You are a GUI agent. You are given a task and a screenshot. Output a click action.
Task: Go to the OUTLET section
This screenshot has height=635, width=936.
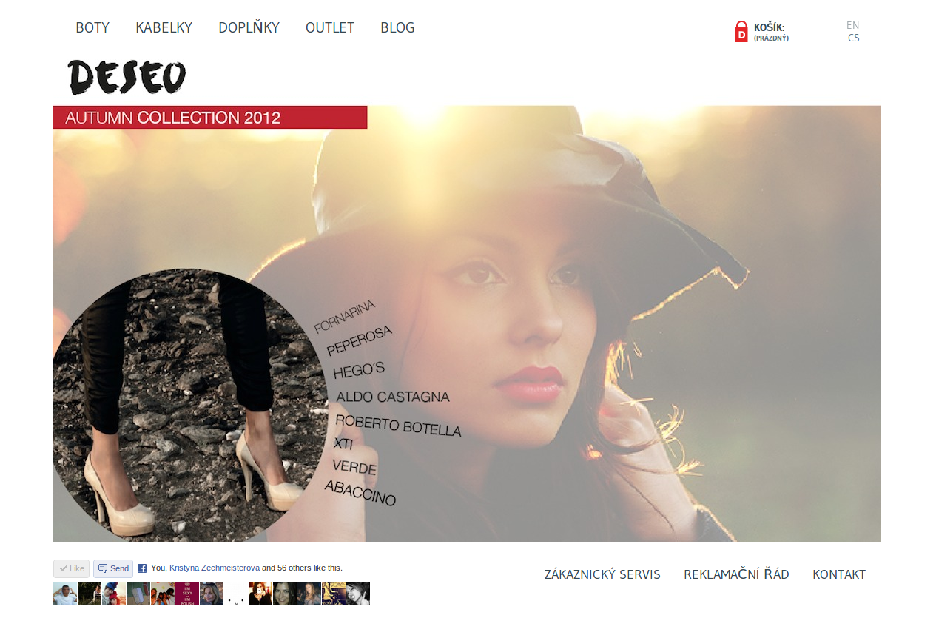click(330, 28)
